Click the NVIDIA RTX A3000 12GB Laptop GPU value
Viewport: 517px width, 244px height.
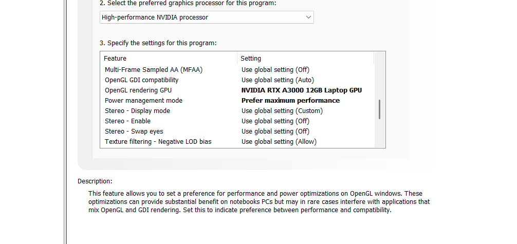pyautogui.click(x=301, y=90)
